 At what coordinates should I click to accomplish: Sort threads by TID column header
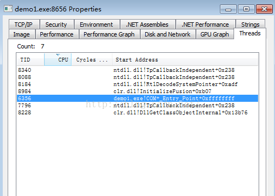click(31, 59)
